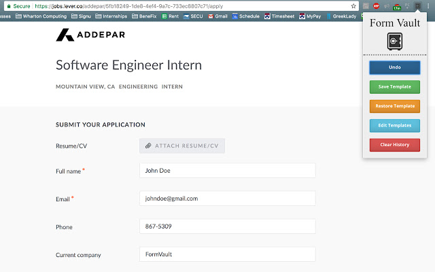Screen dimensions: 435x272
Task: Bookmark this page with the star icon
Action: [353, 6]
